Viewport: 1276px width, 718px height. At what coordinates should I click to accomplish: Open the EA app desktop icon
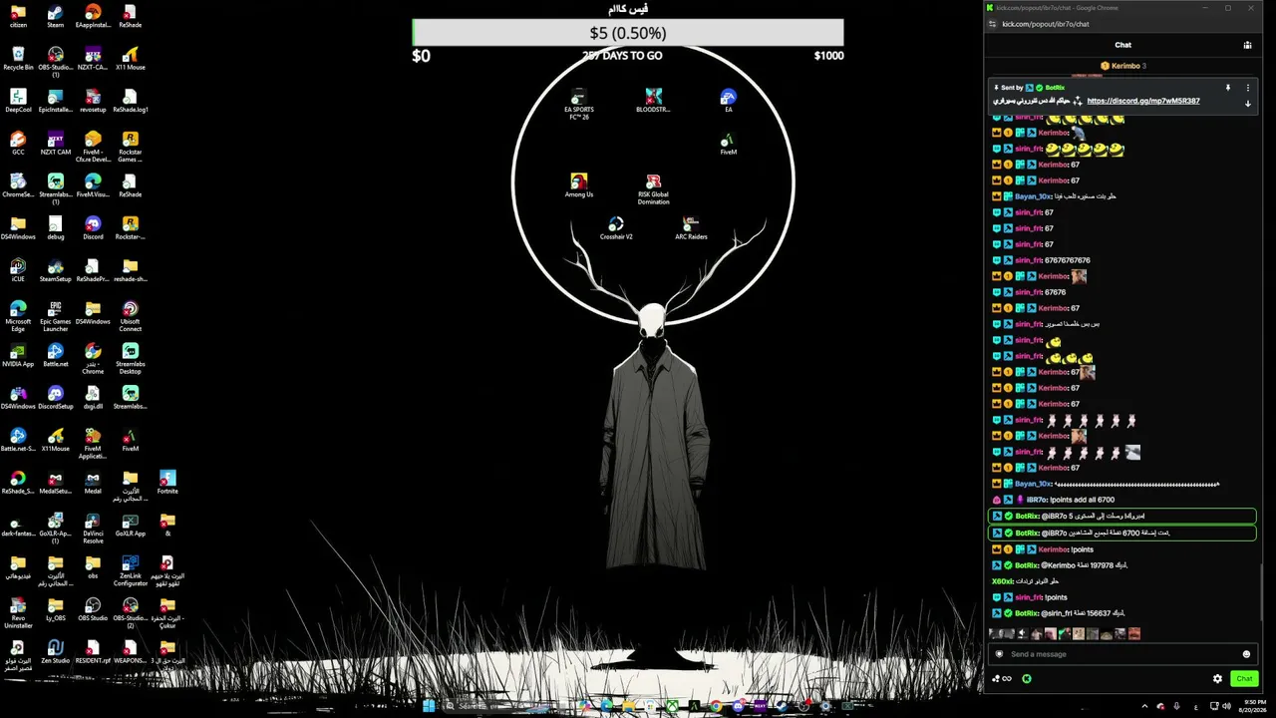click(x=729, y=101)
